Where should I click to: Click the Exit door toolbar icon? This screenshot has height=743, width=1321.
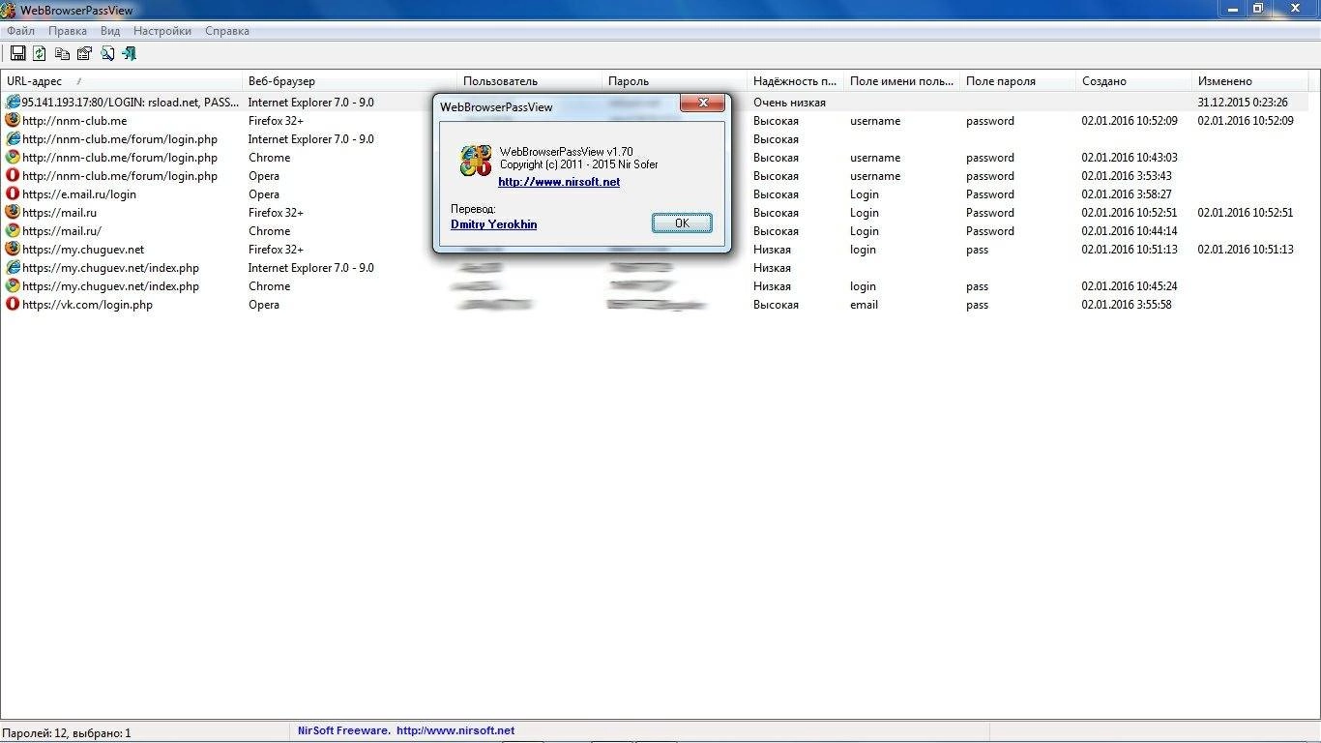pos(129,54)
